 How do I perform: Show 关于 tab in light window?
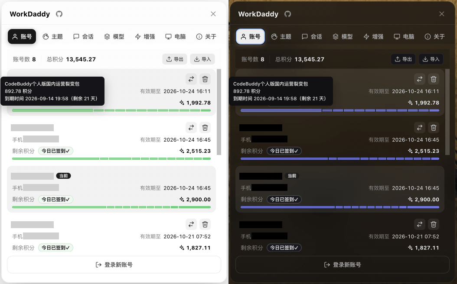coord(206,36)
